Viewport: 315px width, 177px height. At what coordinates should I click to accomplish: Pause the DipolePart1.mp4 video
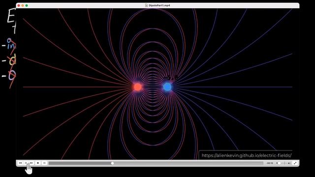[26, 163]
